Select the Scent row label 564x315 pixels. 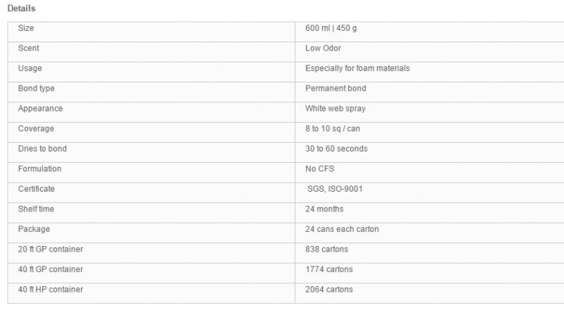(x=28, y=48)
